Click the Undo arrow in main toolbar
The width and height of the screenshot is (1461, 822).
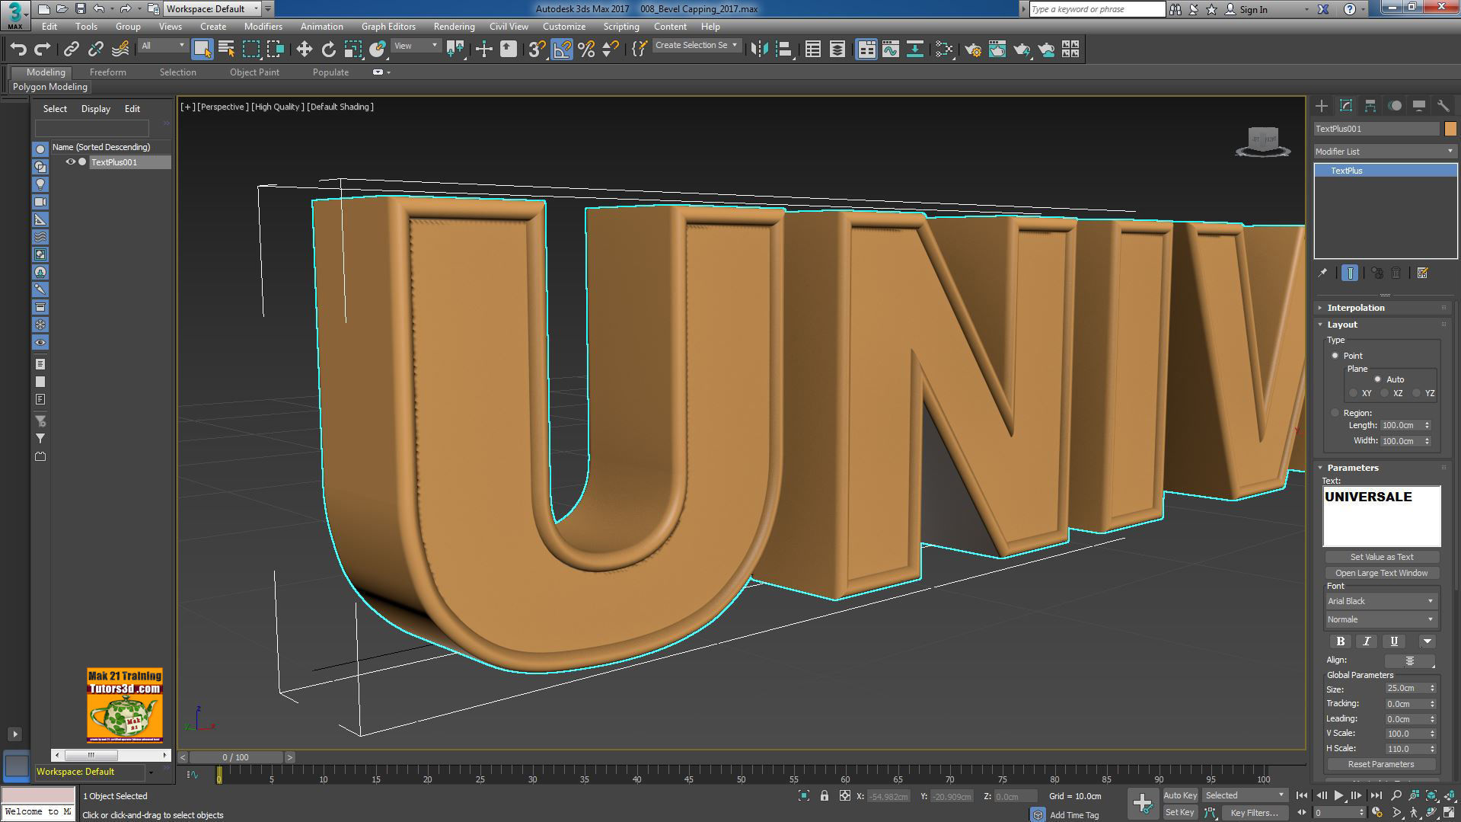18,50
